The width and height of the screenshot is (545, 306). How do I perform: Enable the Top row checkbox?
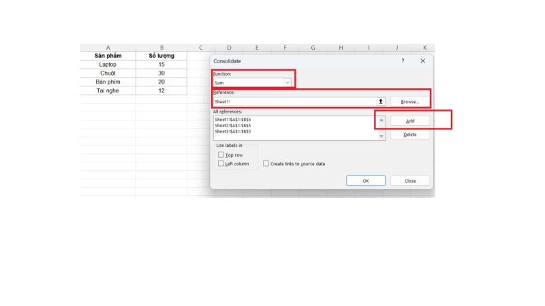click(x=221, y=155)
